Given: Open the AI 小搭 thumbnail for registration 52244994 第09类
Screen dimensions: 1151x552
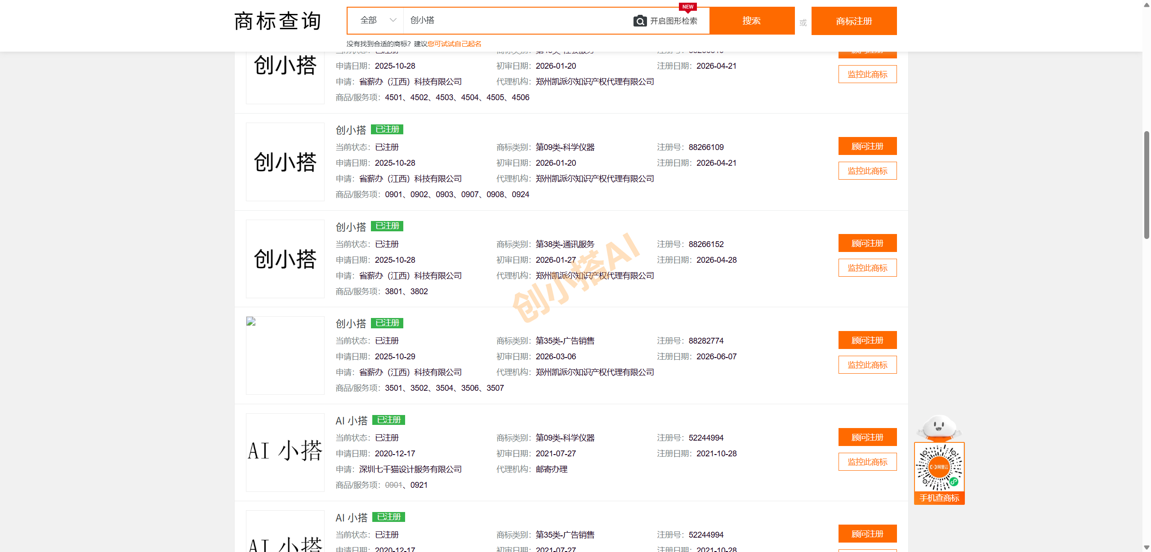Looking at the screenshot, I should [x=285, y=452].
